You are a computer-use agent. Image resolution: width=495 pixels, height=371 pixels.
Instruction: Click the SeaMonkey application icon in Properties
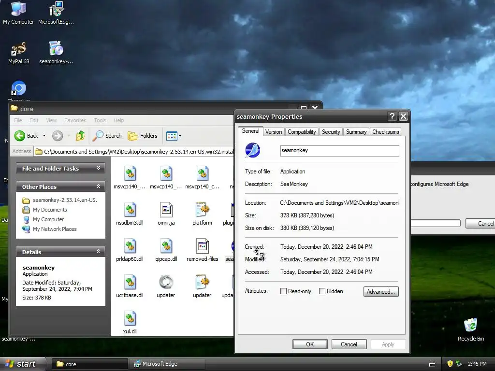tap(252, 150)
